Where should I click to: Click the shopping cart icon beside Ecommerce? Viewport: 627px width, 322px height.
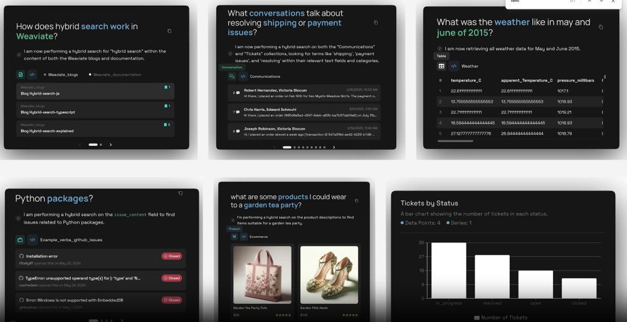(234, 237)
